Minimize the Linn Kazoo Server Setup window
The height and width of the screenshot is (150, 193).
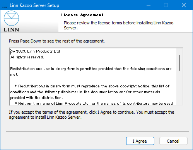149,5
